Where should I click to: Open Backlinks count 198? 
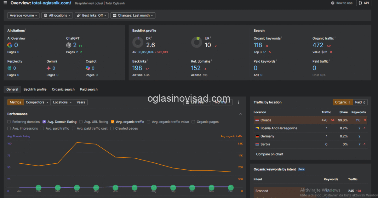coord(137,68)
